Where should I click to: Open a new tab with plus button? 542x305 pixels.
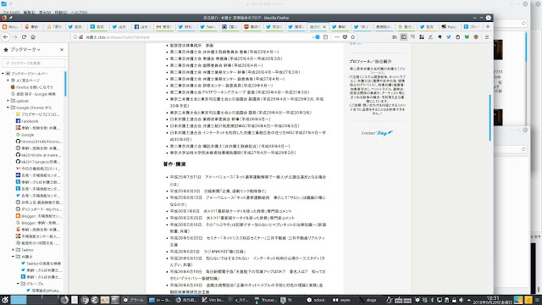[488, 26]
